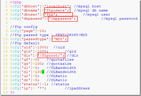
Task: Click the 'dbuser' key on line 4
Action: tap(30, 14)
